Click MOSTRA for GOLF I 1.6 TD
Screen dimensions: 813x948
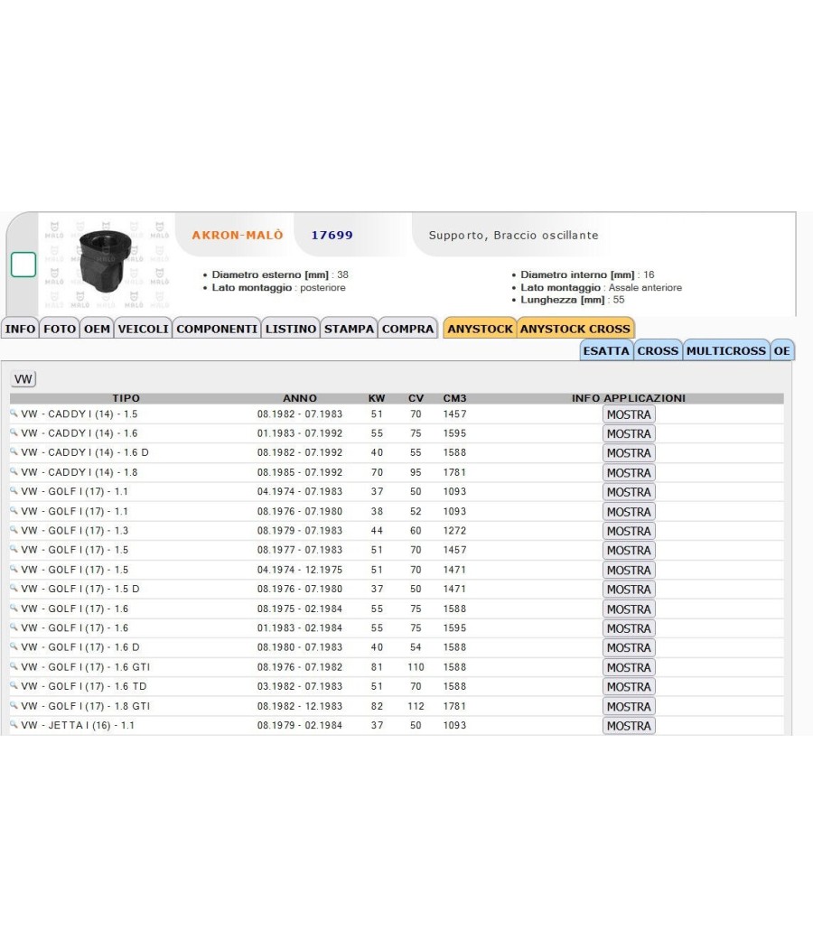coord(629,687)
